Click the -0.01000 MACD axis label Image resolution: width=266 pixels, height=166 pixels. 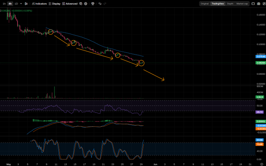point(261,132)
